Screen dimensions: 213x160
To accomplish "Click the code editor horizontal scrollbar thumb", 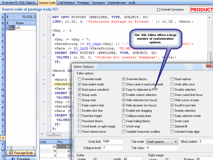I will coord(54,134).
